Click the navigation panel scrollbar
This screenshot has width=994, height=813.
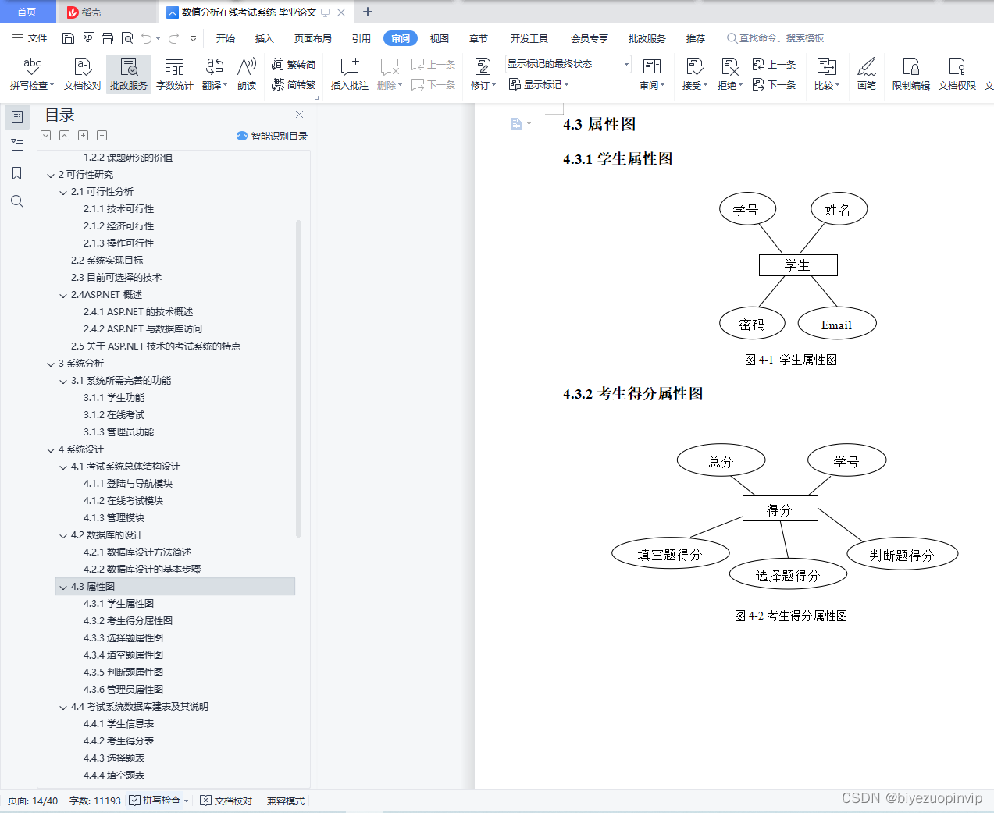coord(299,378)
